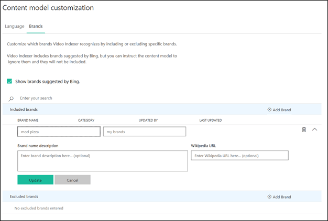Click the BRAND NAME column header
The image size is (328, 221).
[28, 120]
